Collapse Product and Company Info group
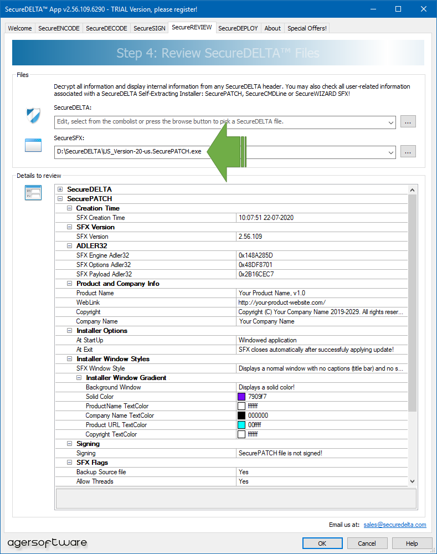 point(70,283)
